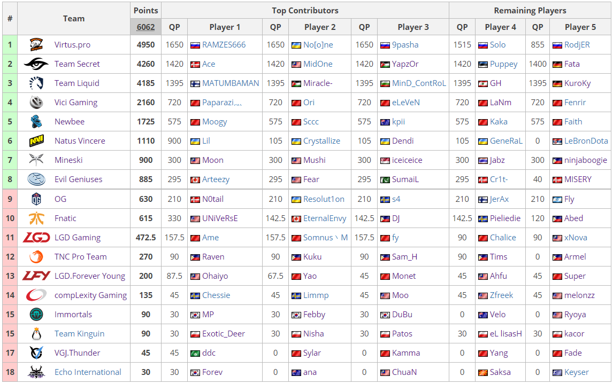The width and height of the screenshot is (613, 384).
Task: Click the Virtus.pro team logo
Action: 36,44
